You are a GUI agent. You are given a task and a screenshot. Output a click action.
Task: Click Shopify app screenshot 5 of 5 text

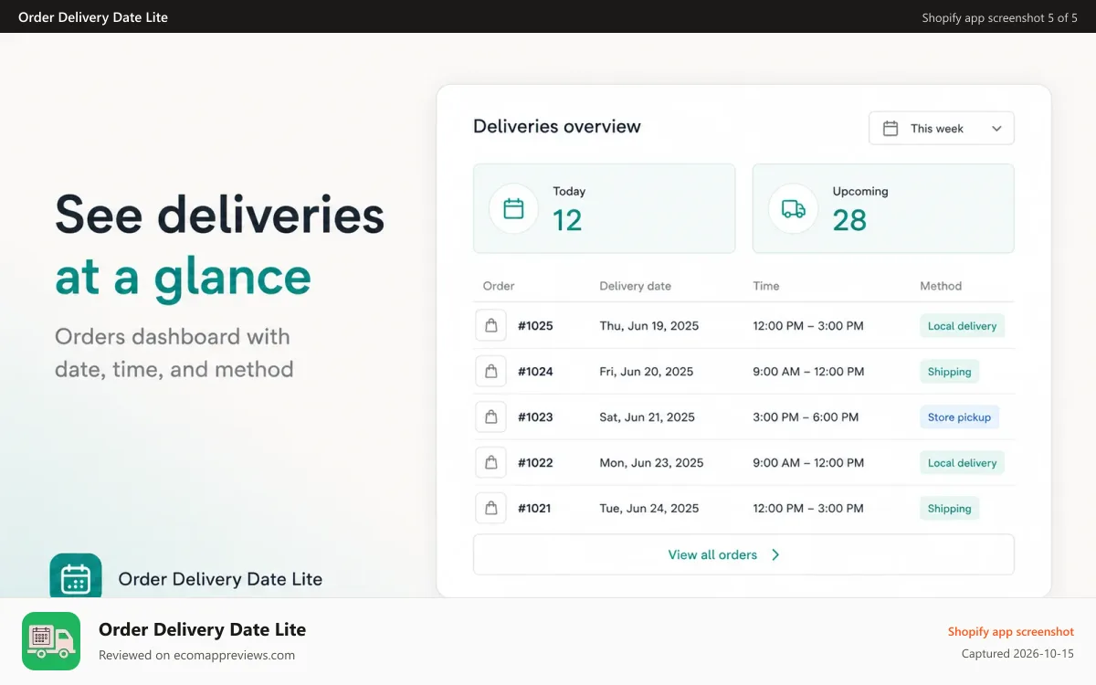coord(1000,17)
